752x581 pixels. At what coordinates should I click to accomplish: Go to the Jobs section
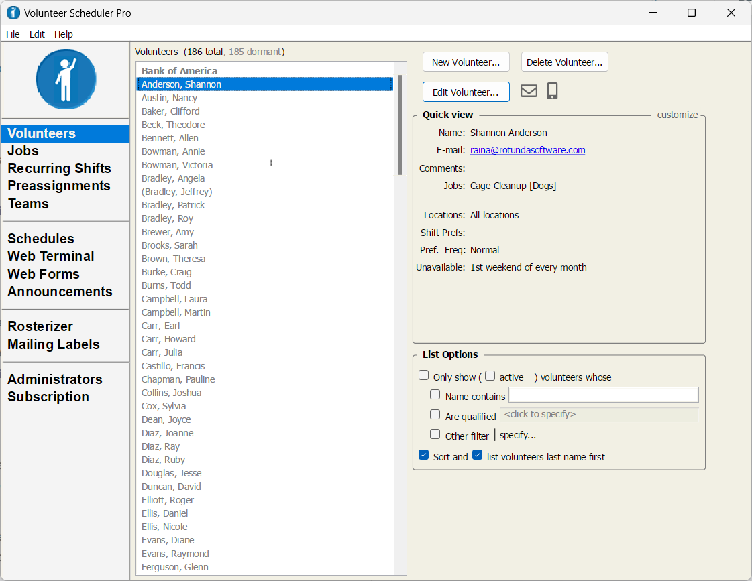(x=23, y=151)
